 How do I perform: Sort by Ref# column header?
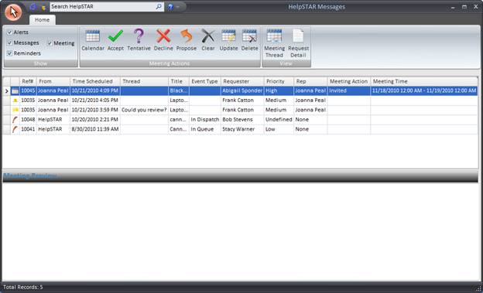pos(28,81)
